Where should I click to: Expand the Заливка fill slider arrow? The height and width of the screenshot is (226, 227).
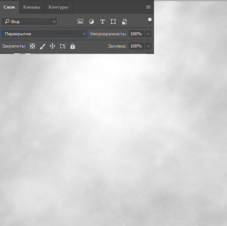148,46
